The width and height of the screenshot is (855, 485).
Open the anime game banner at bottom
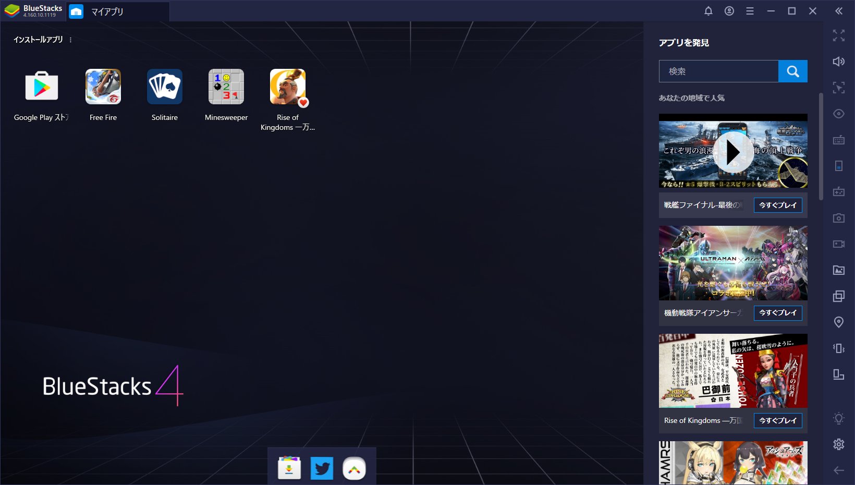(x=733, y=463)
